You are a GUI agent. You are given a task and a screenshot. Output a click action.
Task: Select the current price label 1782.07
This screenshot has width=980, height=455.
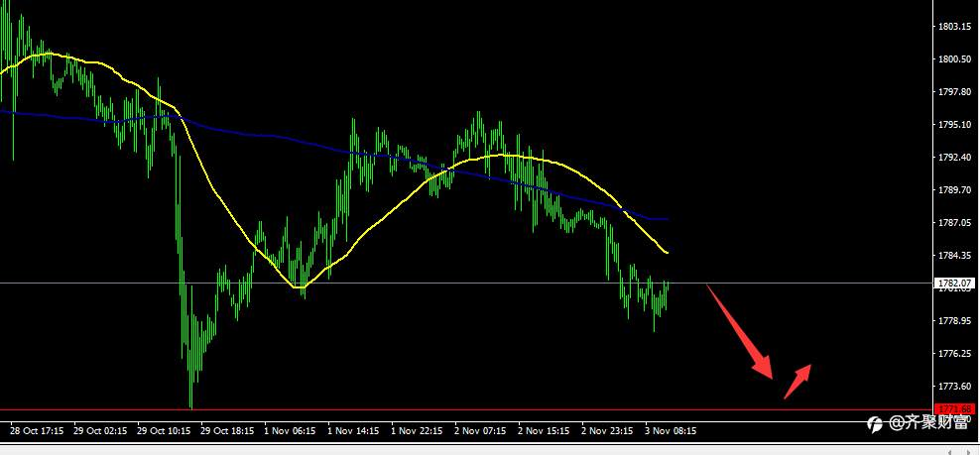click(x=955, y=284)
